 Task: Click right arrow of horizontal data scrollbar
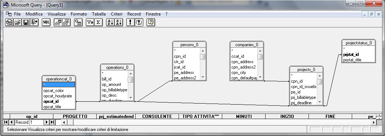point(374,122)
